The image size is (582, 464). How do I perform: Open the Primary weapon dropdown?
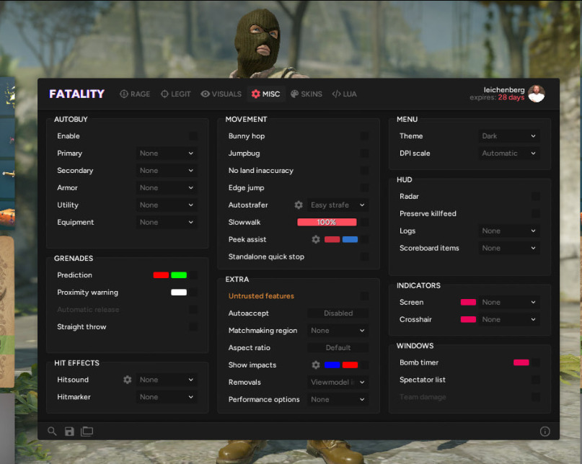point(167,153)
